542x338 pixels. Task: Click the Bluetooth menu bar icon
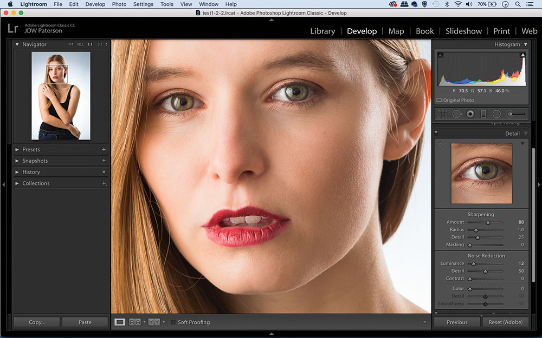pos(447,4)
